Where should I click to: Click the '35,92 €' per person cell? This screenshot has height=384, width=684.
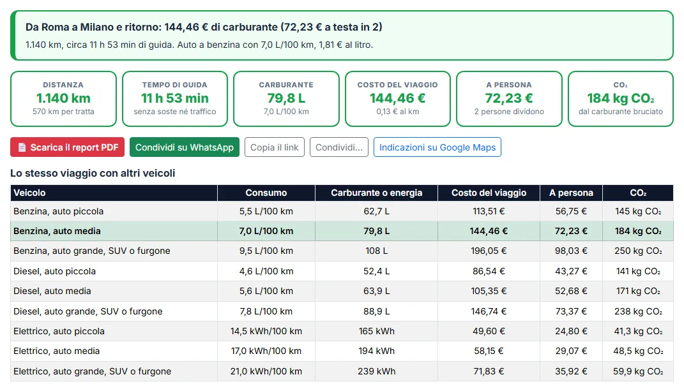pyautogui.click(x=571, y=371)
